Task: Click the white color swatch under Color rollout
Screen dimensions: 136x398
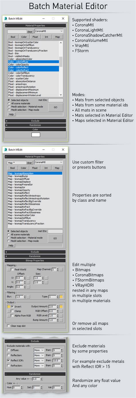Action: pos(36,134)
